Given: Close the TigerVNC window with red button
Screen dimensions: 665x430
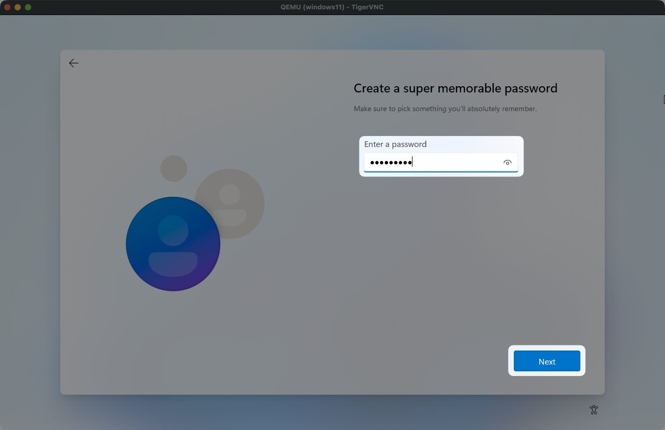Looking at the screenshot, I should (x=7, y=7).
